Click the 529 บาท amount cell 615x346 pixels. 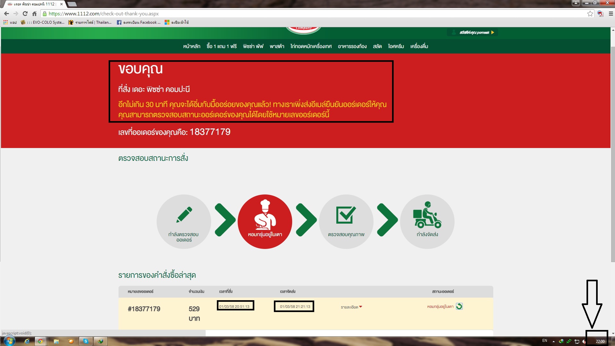pyautogui.click(x=194, y=314)
